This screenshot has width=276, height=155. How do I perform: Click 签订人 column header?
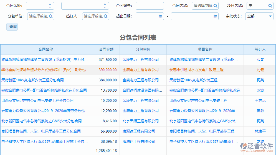pyautogui.click(x=260, y=49)
